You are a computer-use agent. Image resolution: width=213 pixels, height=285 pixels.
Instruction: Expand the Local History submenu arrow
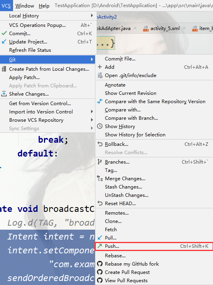(92, 16)
